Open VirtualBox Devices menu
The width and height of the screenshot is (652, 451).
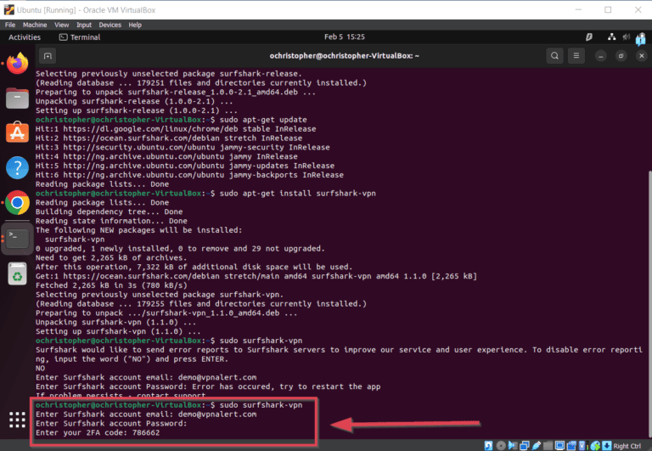tap(110, 25)
